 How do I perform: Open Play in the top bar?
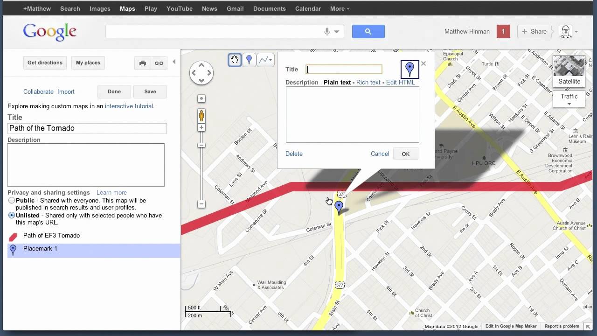tap(151, 8)
